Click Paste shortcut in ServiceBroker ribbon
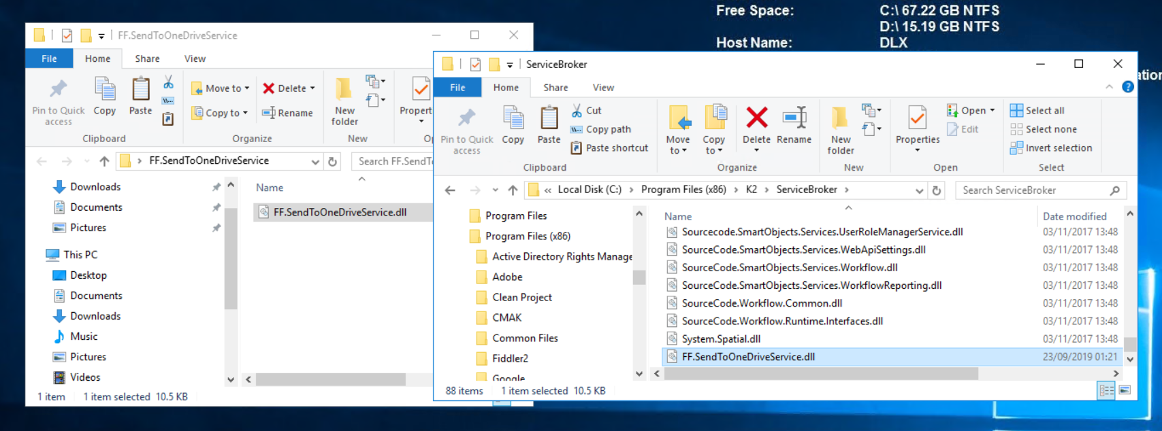Viewport: 1162px width, 431px height. click(609, 148)
